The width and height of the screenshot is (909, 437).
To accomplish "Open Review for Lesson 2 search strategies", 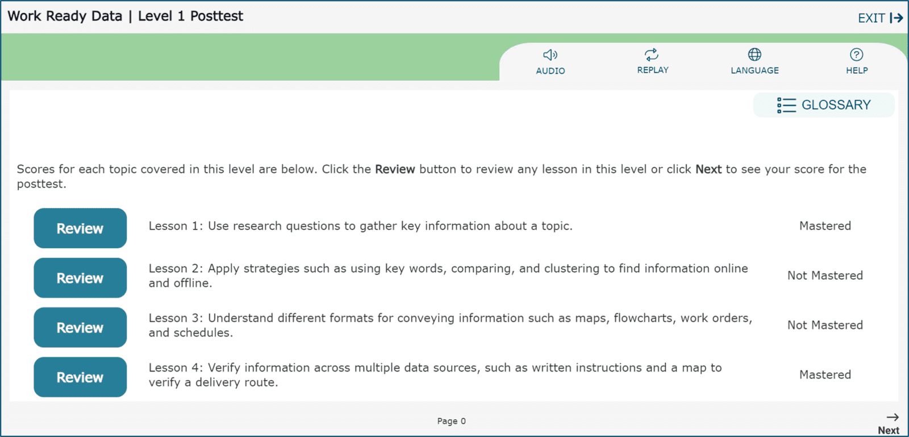I will (x=80, y=278).
